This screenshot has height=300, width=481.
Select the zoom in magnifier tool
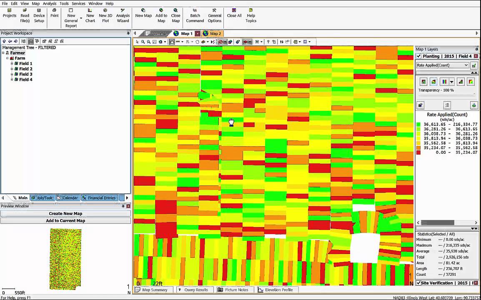[x=143, y=42]
